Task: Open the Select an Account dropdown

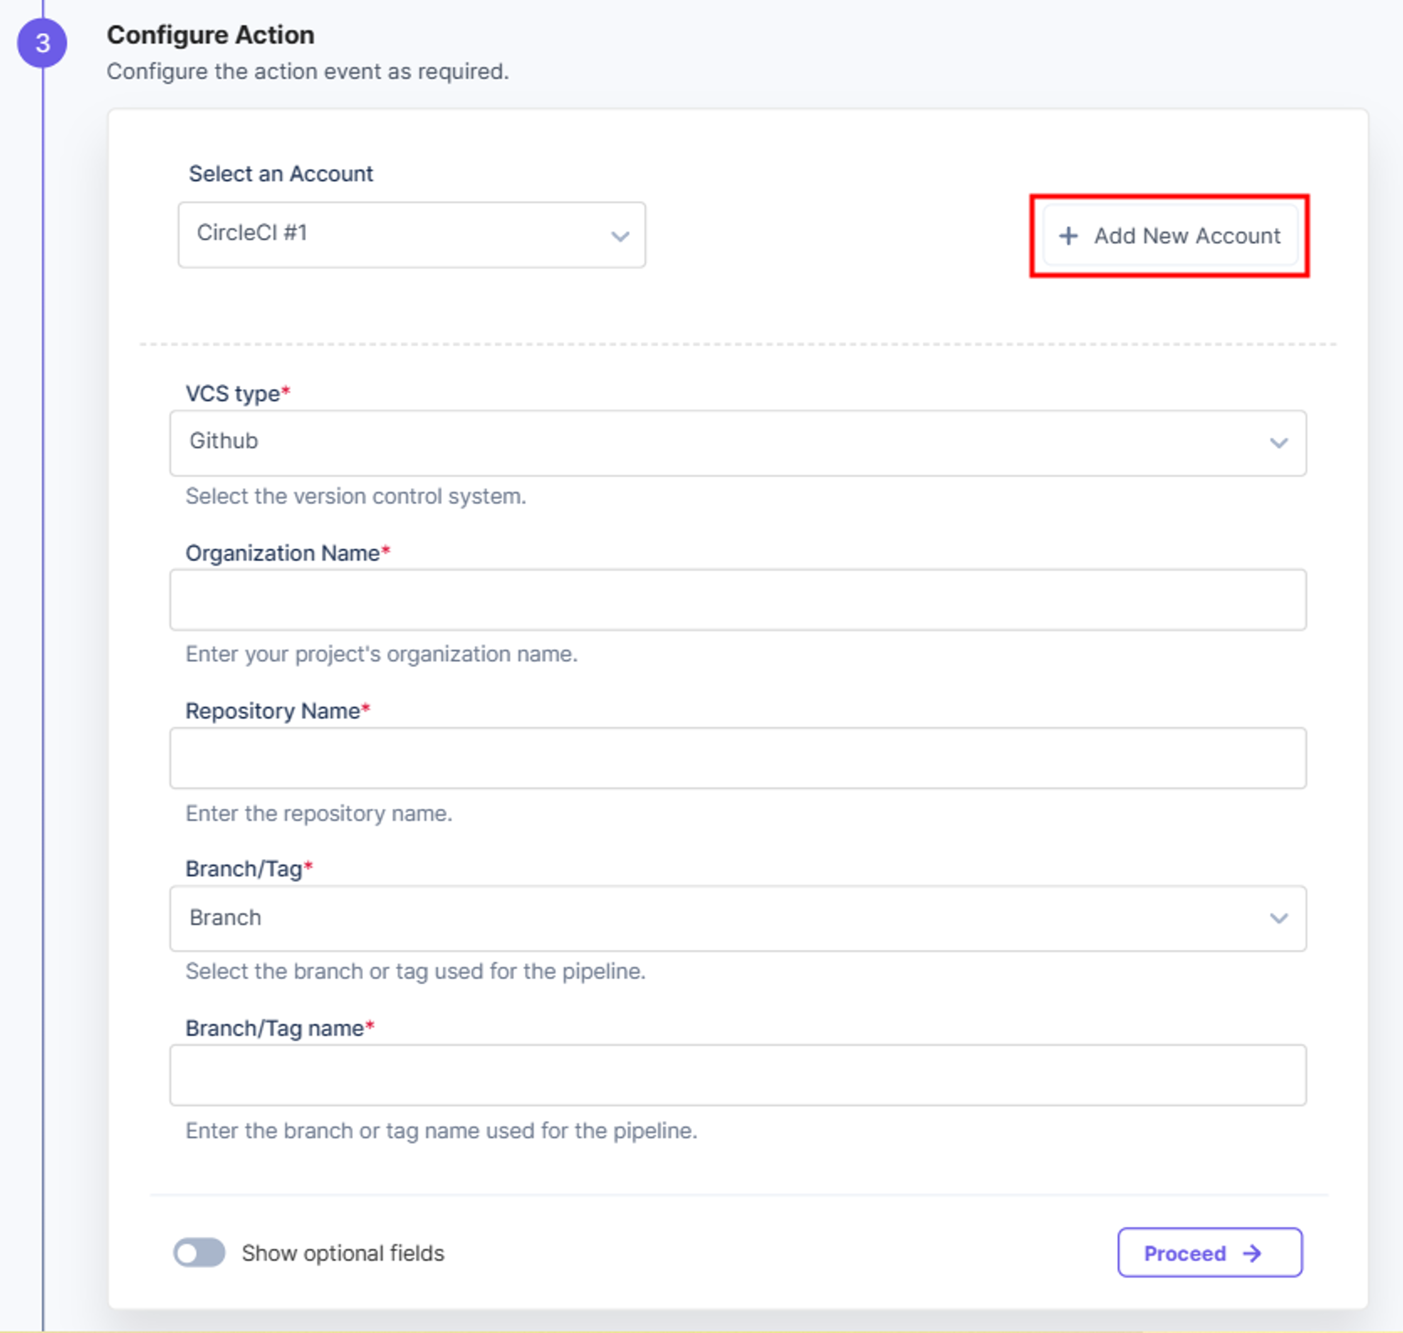Action: click(x=412, y=235)
